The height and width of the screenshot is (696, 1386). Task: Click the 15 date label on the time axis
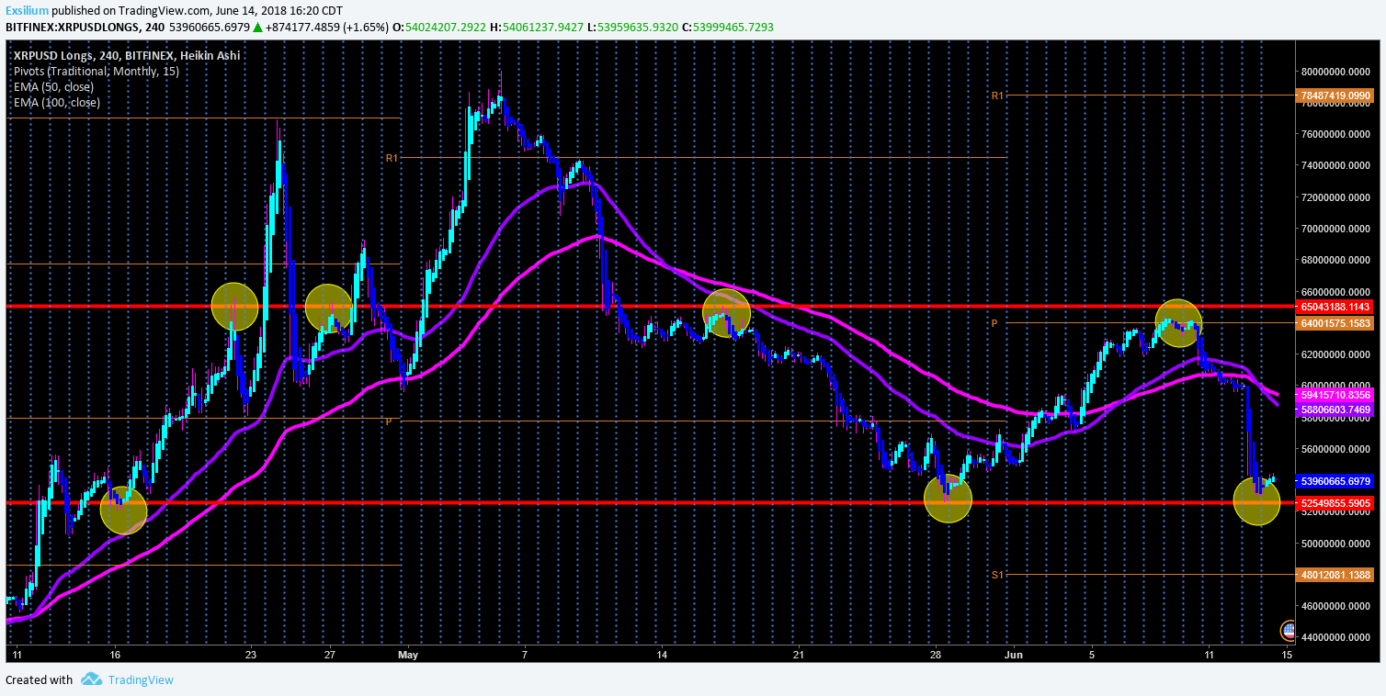[1287, 655]
